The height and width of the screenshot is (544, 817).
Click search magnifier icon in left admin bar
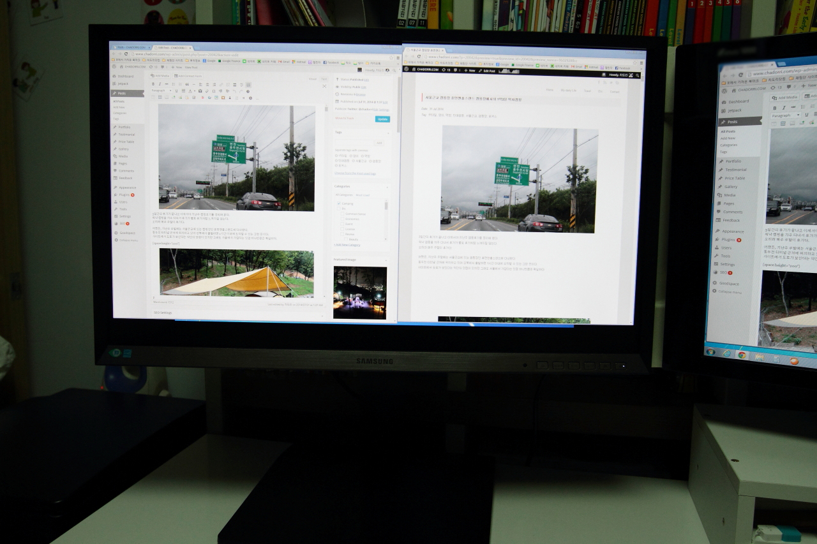(394, 70)
